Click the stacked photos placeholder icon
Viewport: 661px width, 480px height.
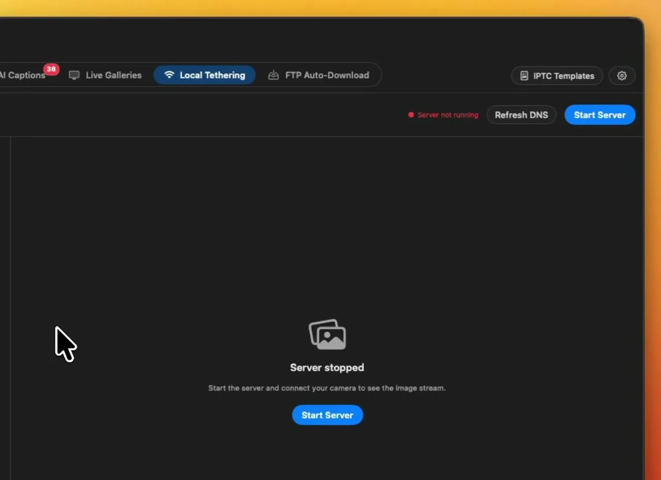[x=327, y=334]
